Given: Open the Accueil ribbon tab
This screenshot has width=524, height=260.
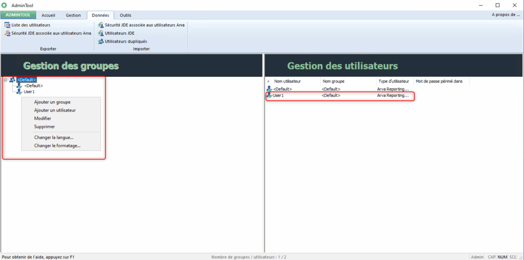Looking at the screenshot, I should click(x=48, y=15).
